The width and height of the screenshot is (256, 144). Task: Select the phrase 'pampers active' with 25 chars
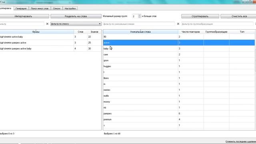point(51,43)
